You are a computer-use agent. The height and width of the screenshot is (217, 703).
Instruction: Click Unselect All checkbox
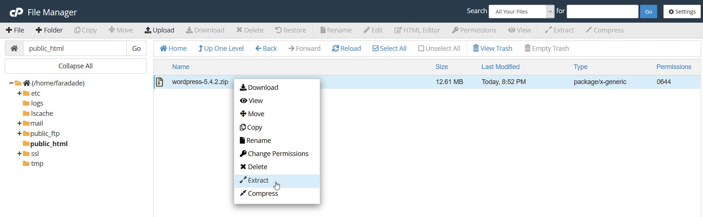(439, 48)
